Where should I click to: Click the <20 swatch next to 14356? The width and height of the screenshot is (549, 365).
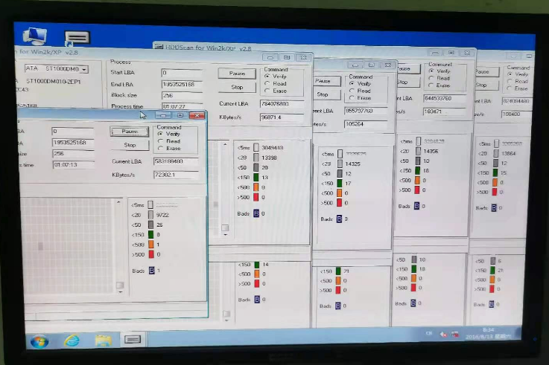[x=418, y=151]
